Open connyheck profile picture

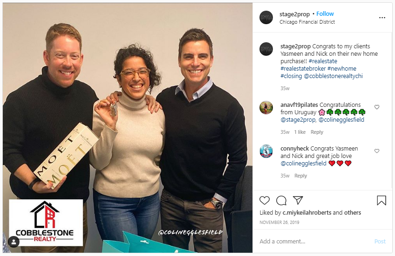coord(266,151)
